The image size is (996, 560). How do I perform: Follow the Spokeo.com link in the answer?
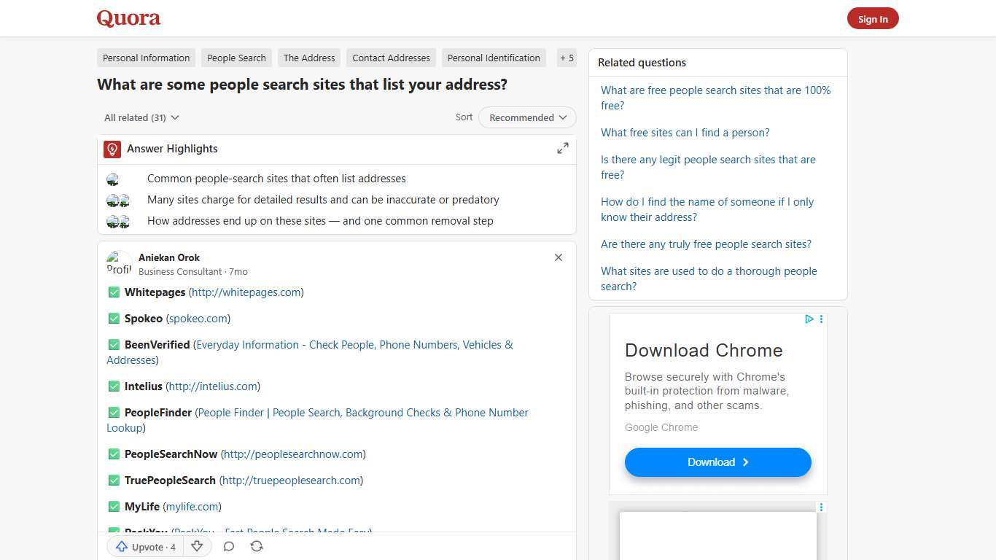(198, 318)
